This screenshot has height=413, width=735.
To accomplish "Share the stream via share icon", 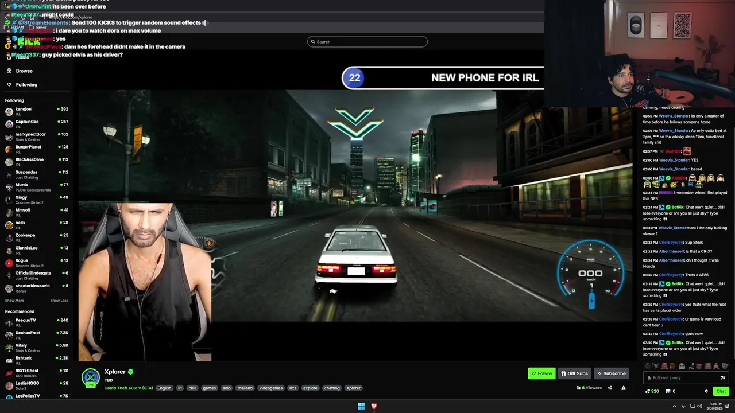I will tap(610, 388).
